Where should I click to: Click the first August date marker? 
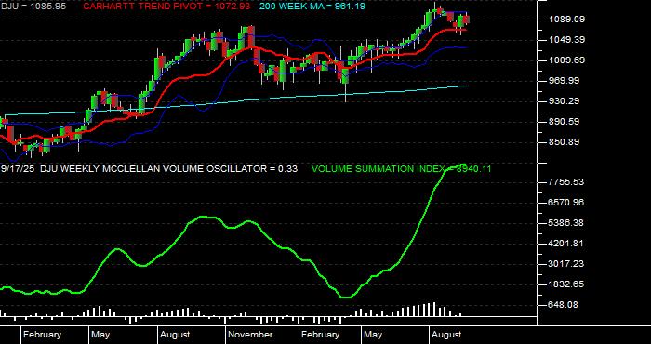tap(175, 335)
